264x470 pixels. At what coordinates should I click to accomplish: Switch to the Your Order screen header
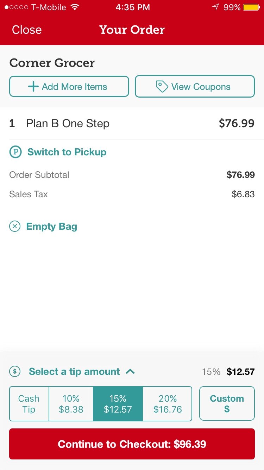(132, 30)
